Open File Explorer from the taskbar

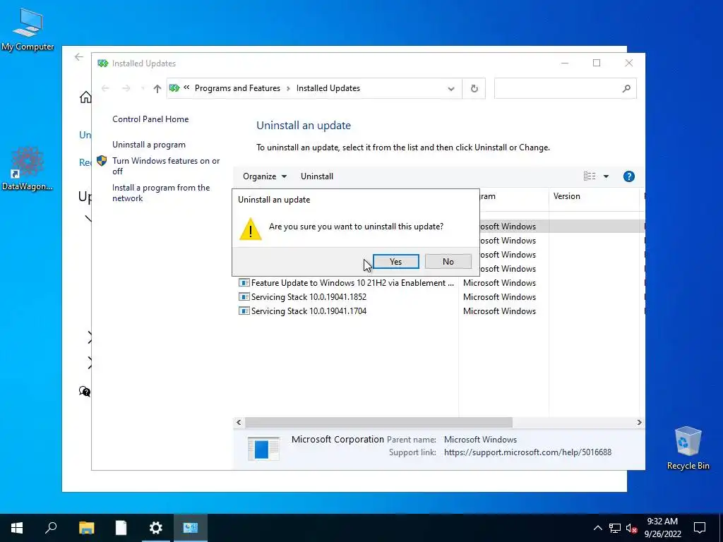click(x=86, y=528)
